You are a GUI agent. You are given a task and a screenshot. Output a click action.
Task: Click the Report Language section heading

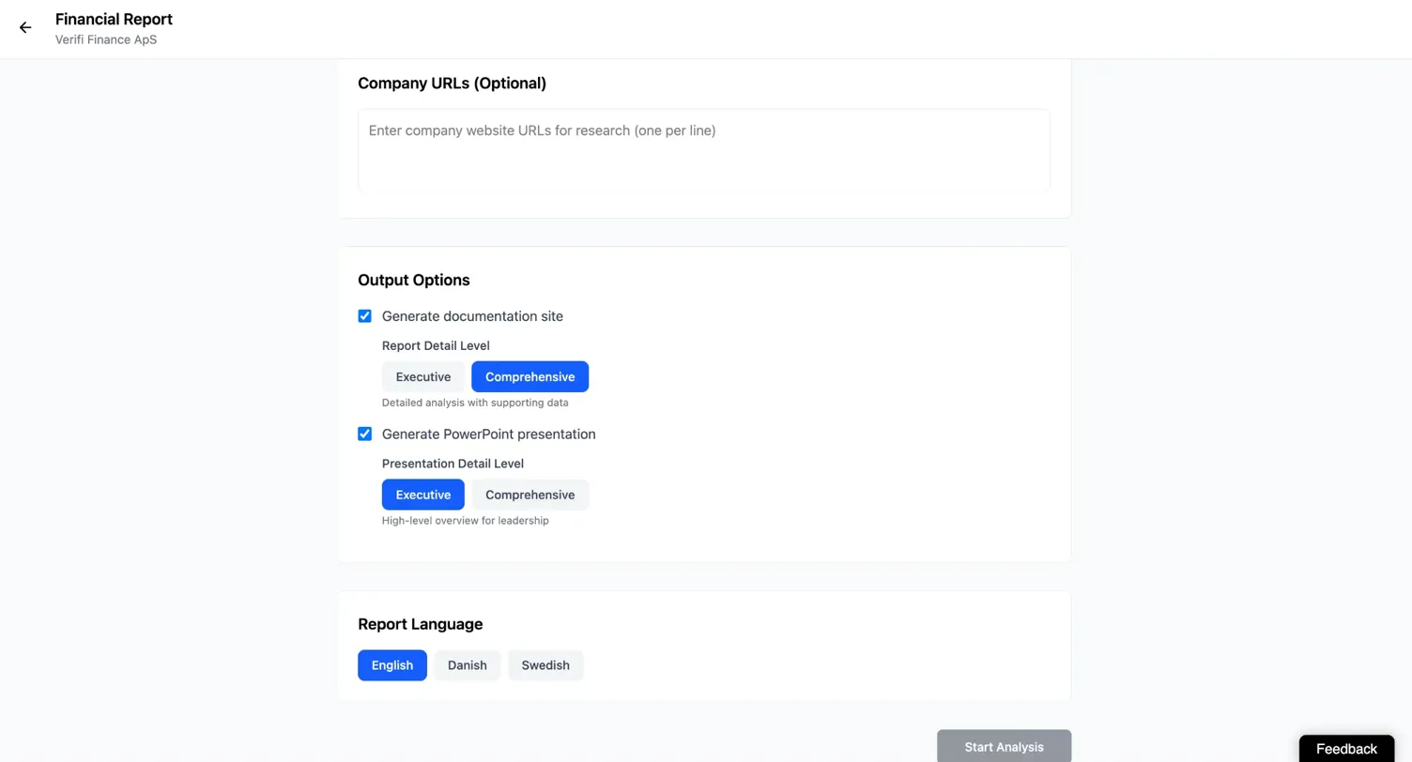tap(420, 624)
